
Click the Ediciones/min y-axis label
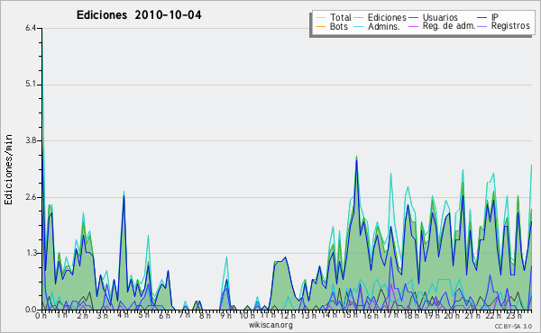tap(8, 169)
